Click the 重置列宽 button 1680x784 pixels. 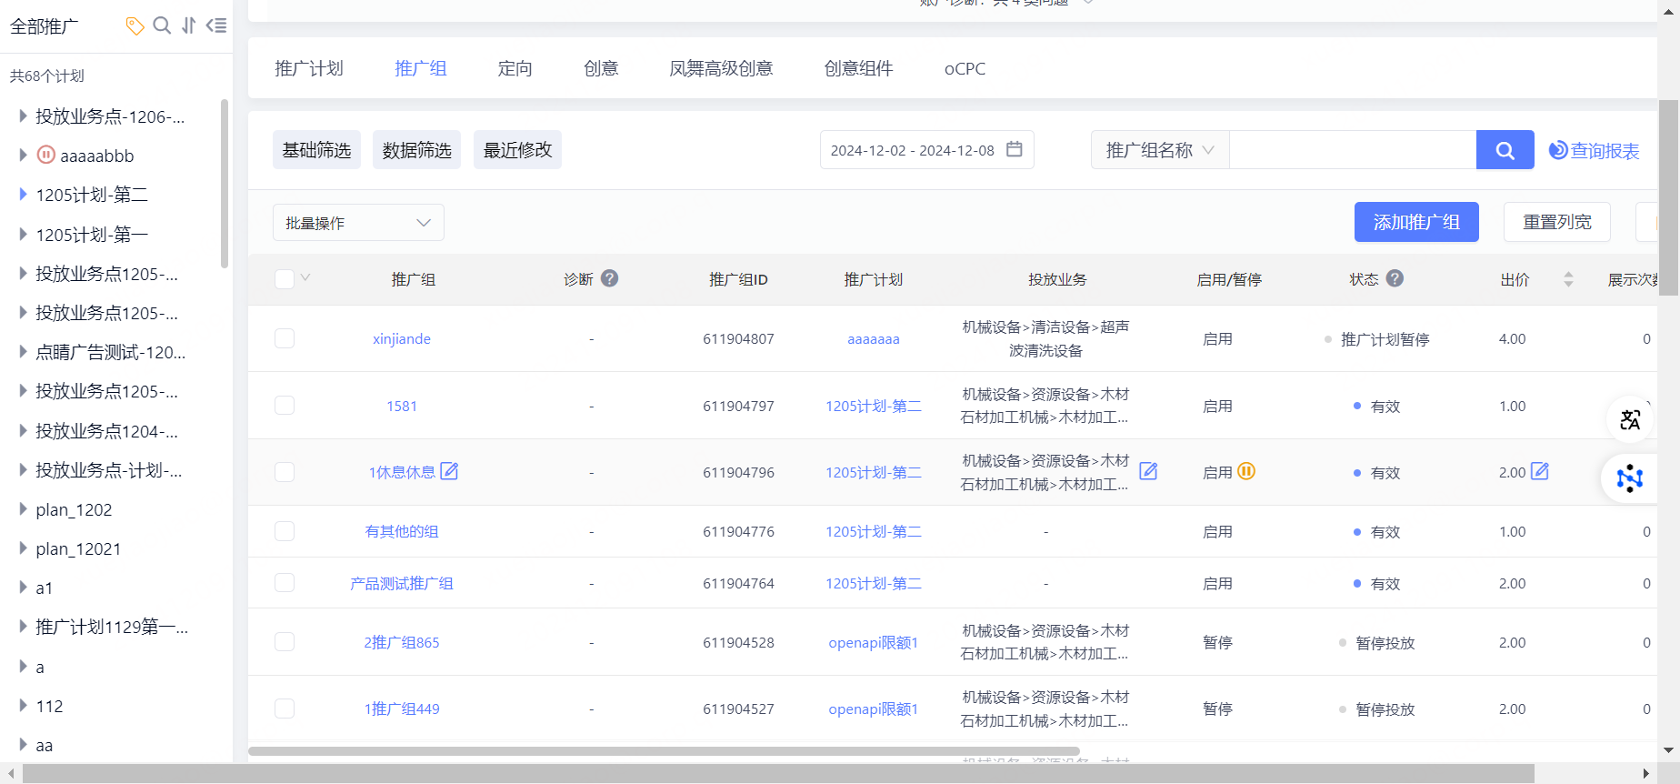point(1557,222)
